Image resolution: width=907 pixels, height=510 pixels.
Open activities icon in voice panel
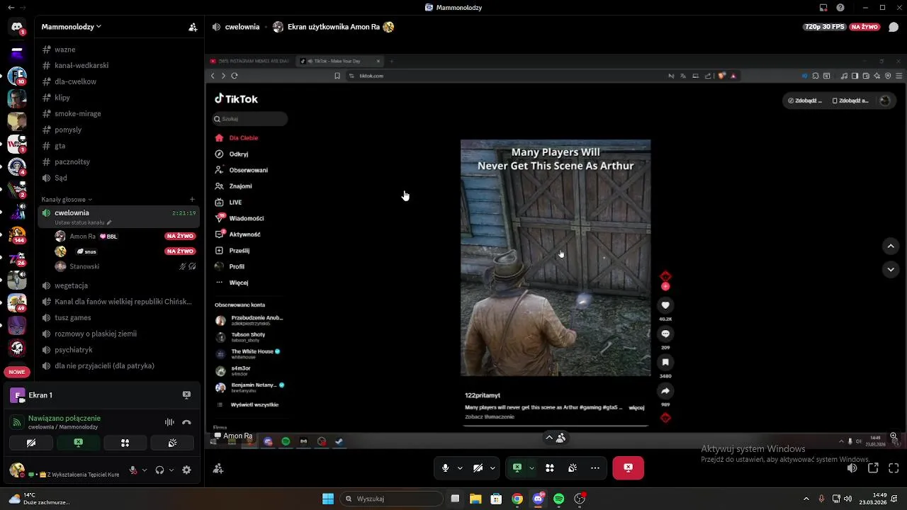pos(125,443)
